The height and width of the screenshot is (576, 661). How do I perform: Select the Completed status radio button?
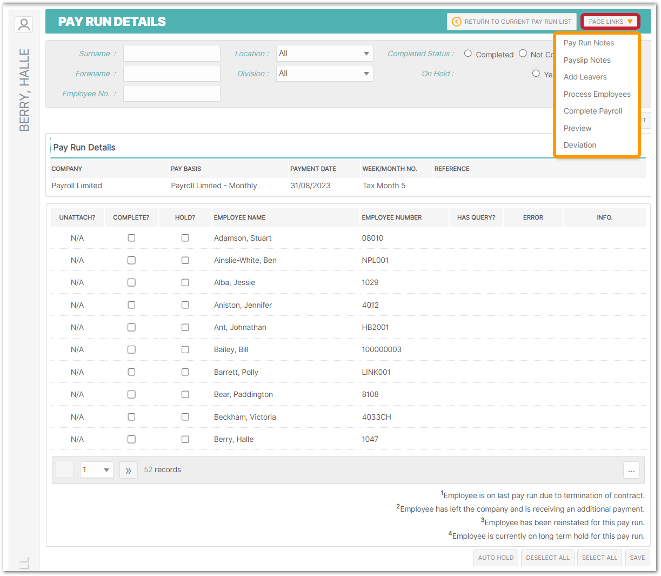[468, 54]
